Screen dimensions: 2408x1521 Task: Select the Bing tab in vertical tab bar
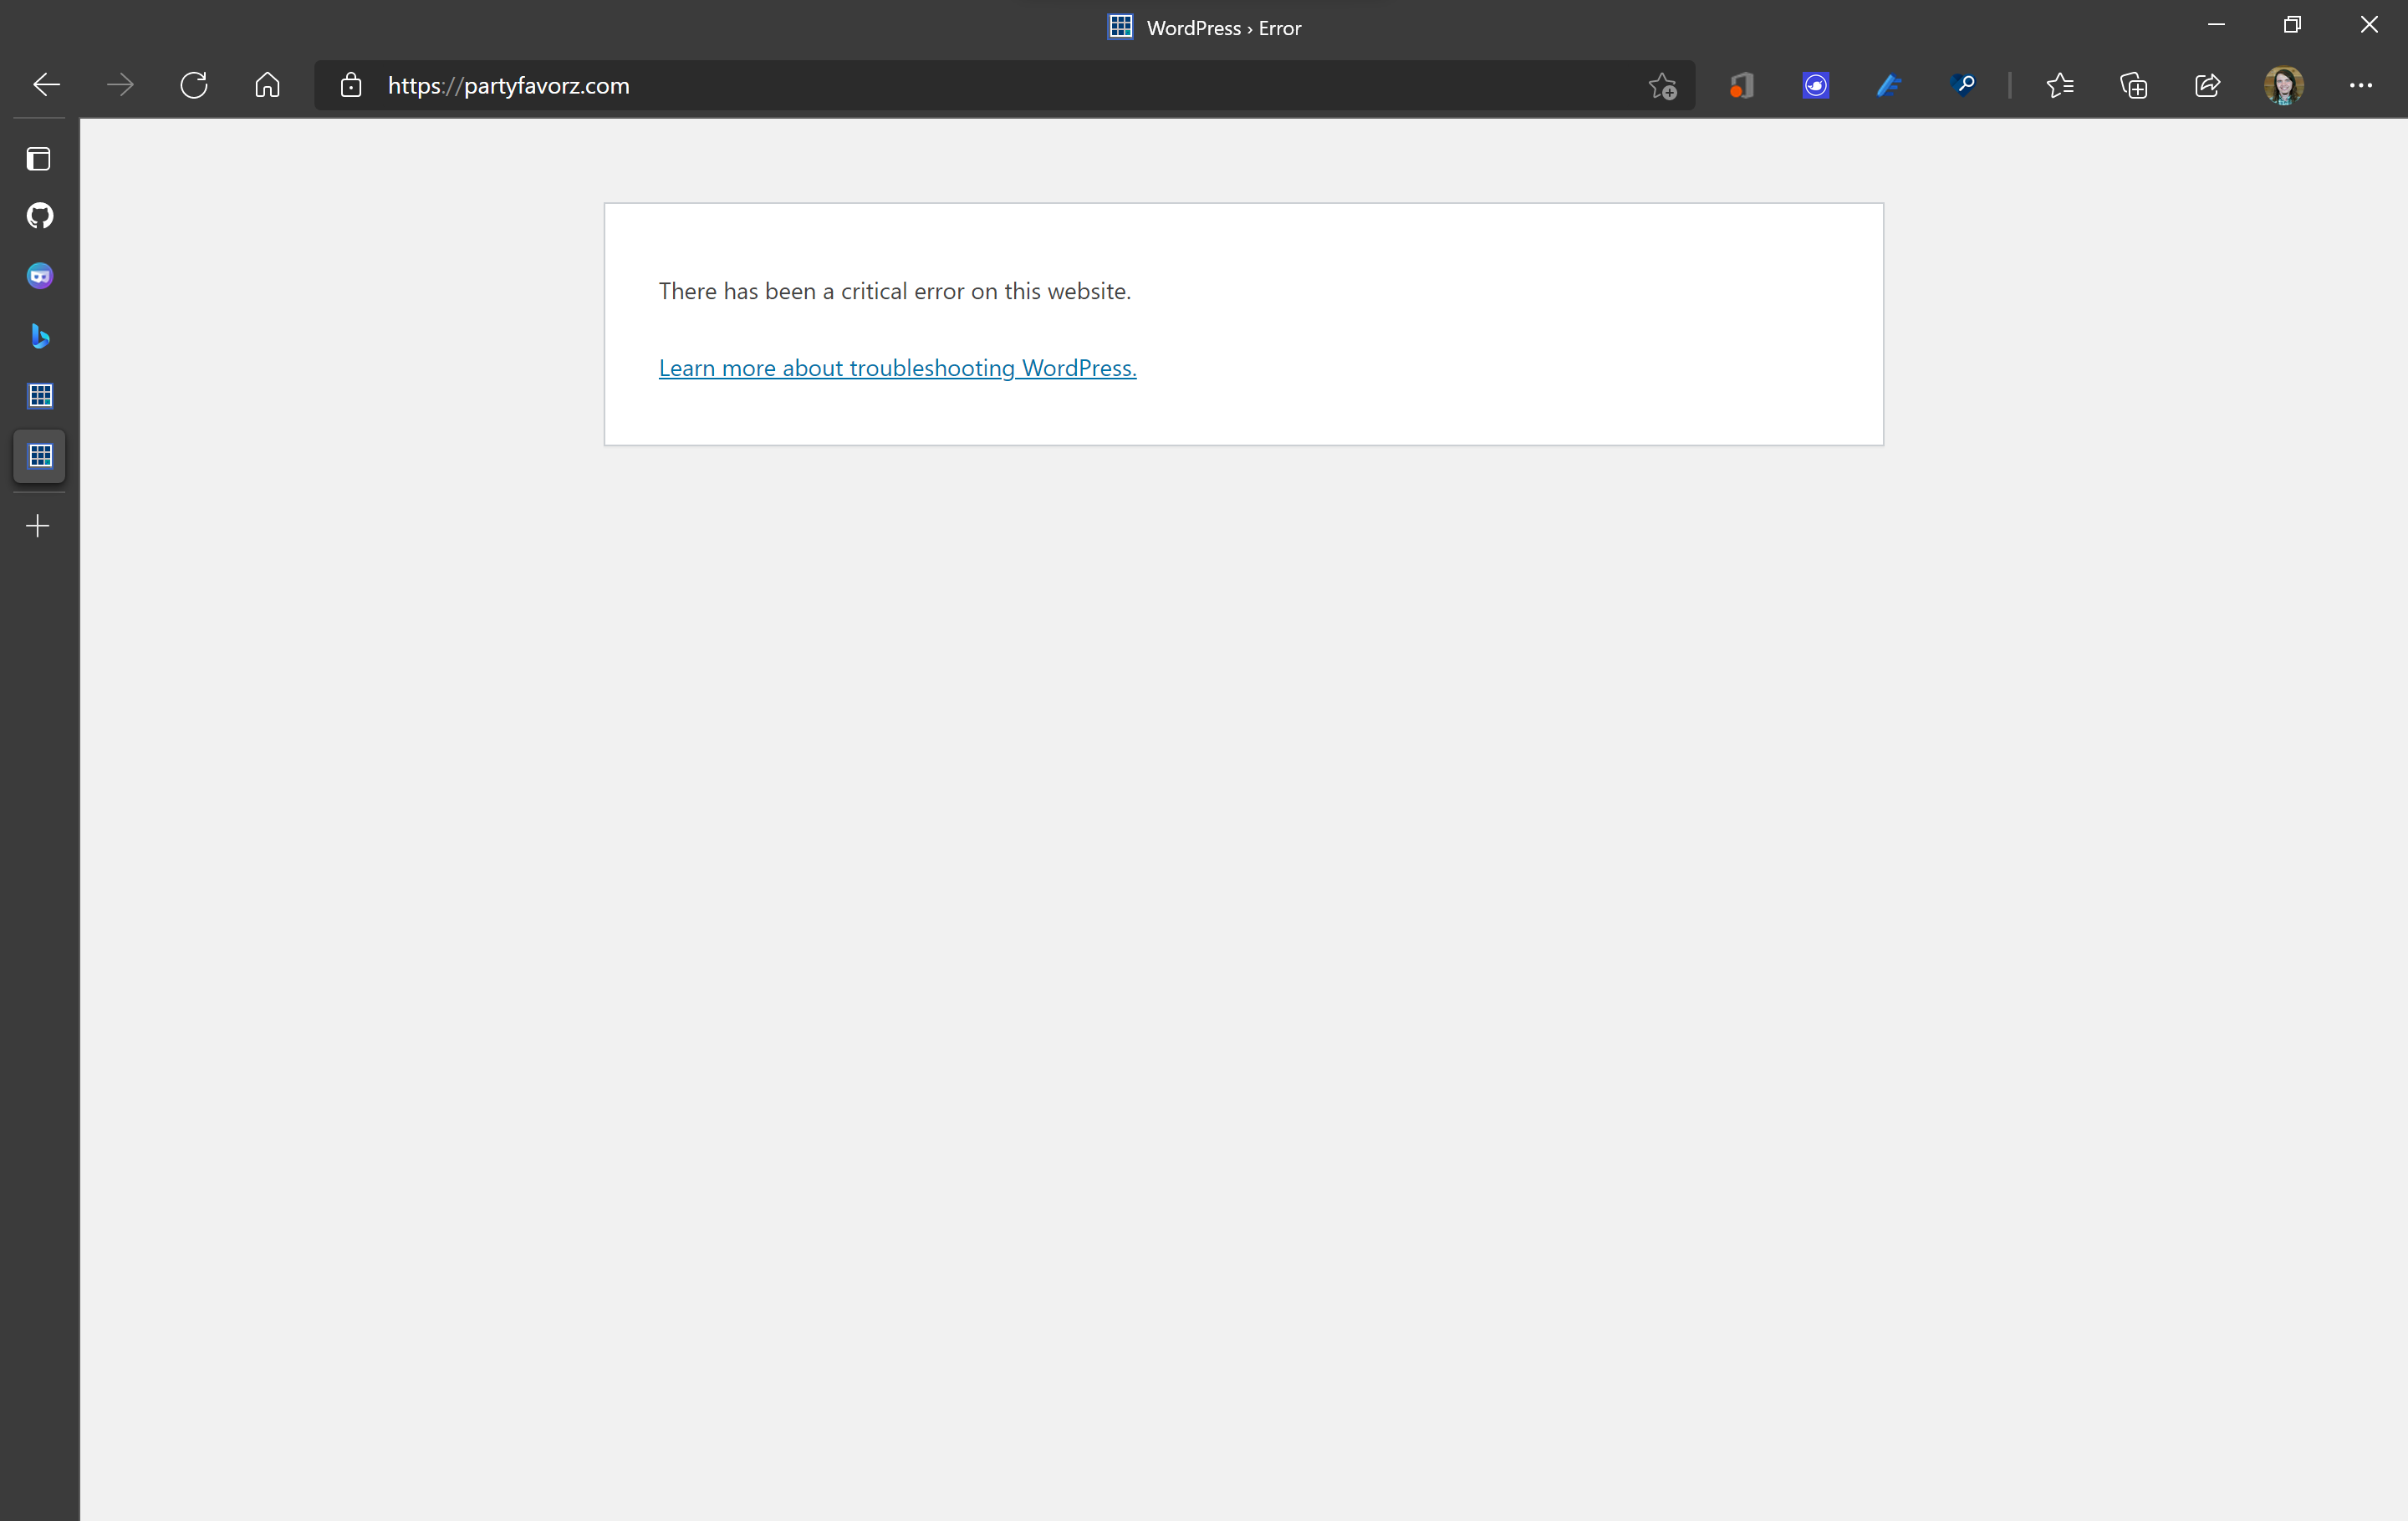tap(38, 336)
